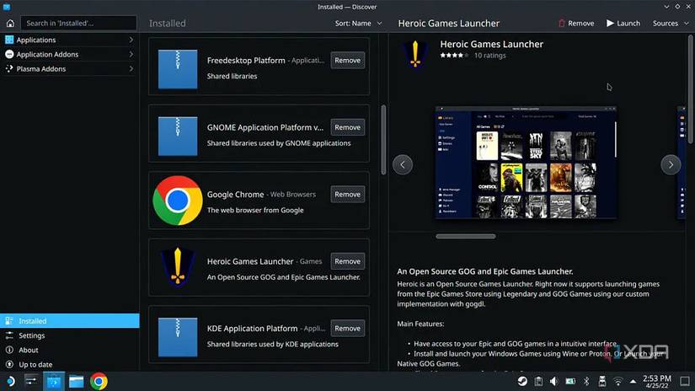Open Google Chrome from taskbar
This screenshot has width=695, height=391.
(99, 381)
